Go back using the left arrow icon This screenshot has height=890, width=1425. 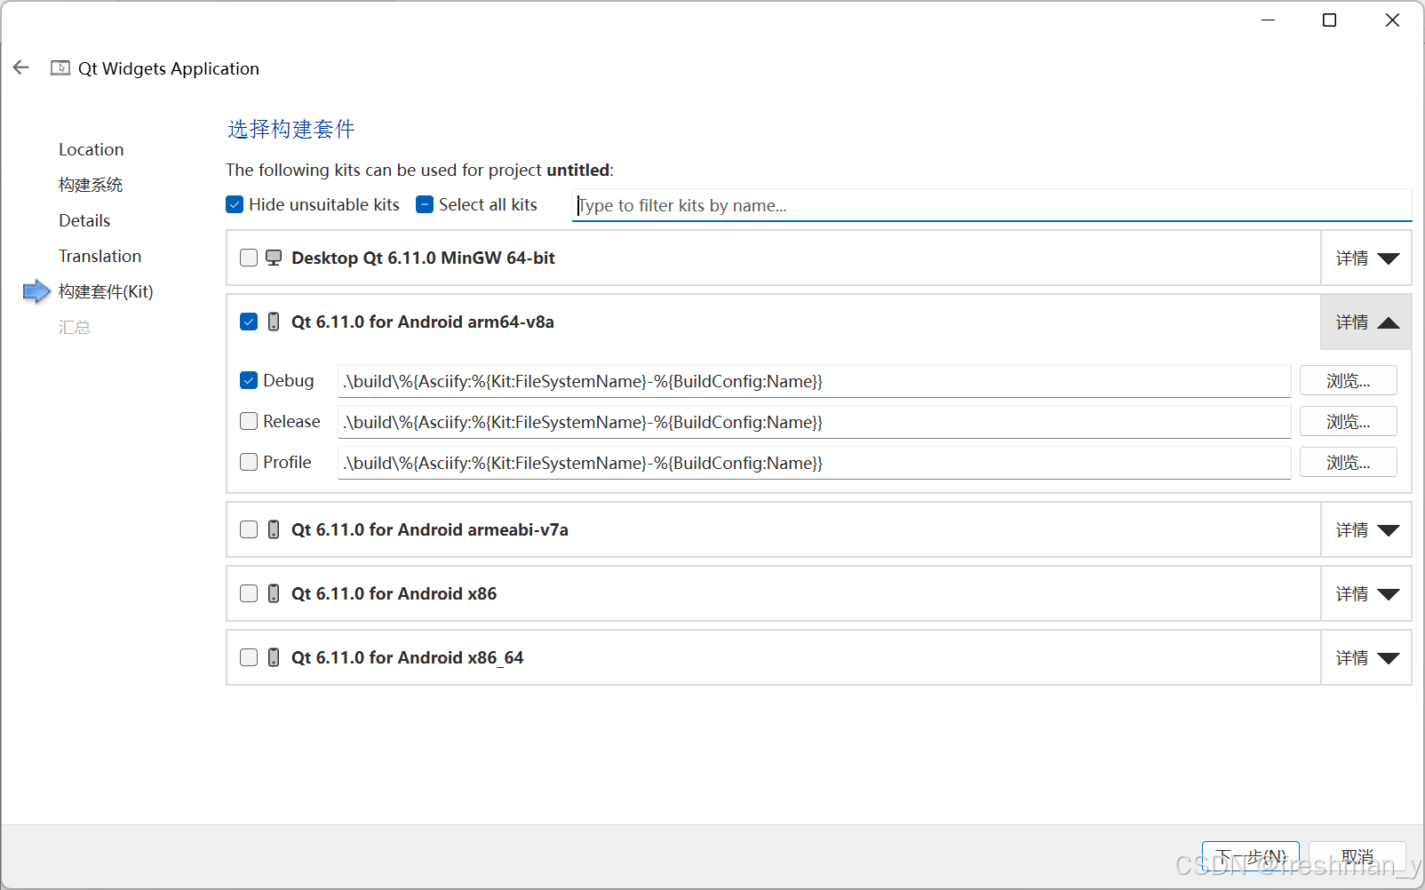click(x=21, y=68)
